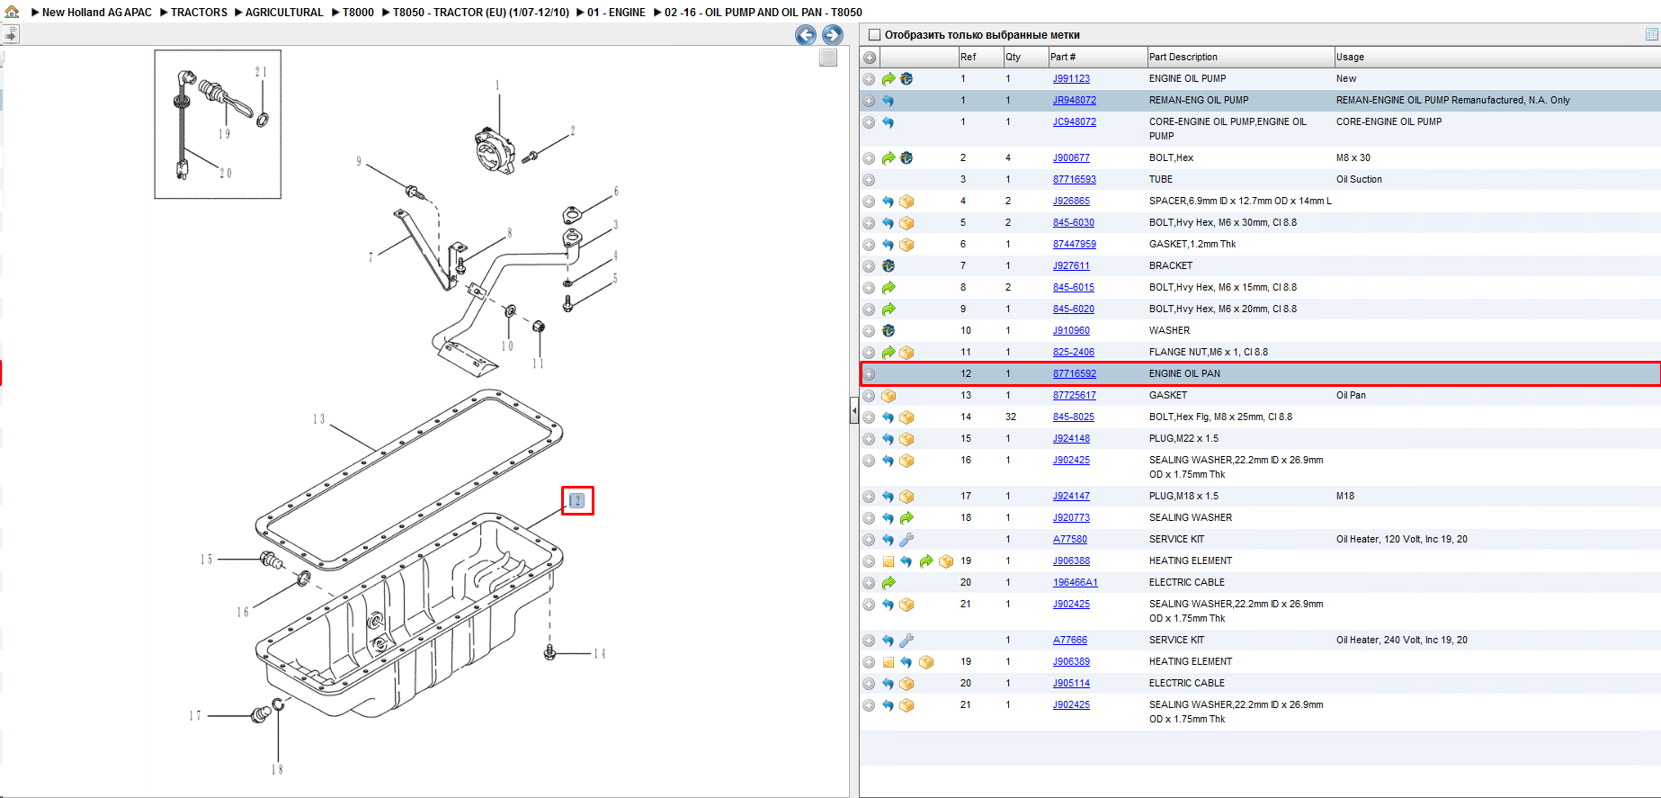
Task: Open part number link J991123
Action: point(1071,79)
